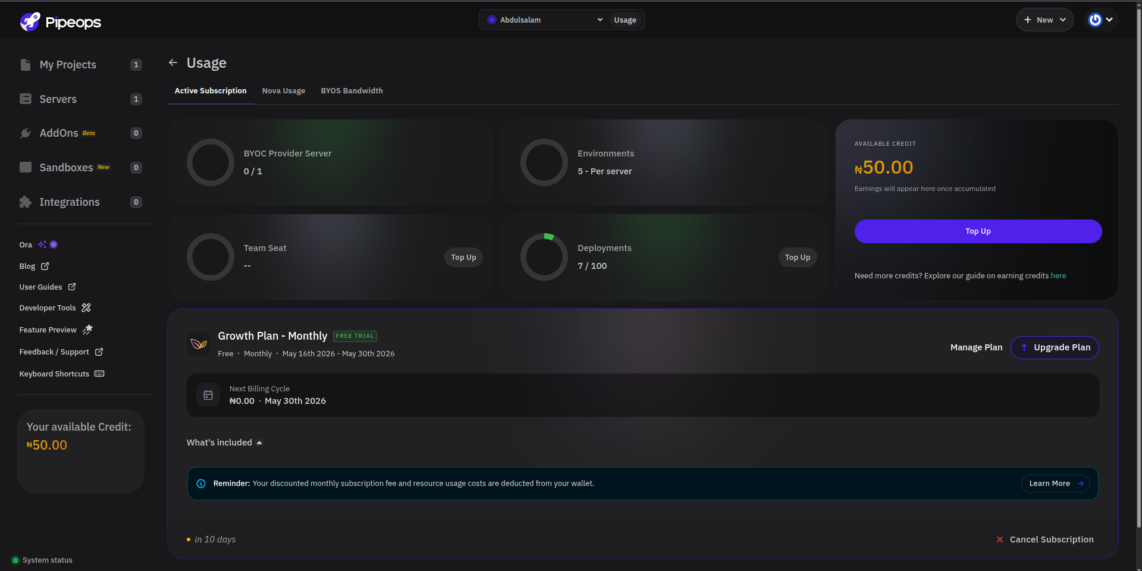Click the plus icon in New button

[1027, 20]
